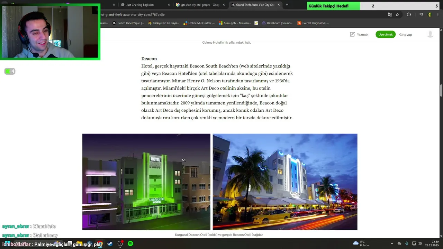The height and width of the screenshot is (249, 443).
Task: Open Online MP3 Cutter bookmark
Action: click(199, 23)
